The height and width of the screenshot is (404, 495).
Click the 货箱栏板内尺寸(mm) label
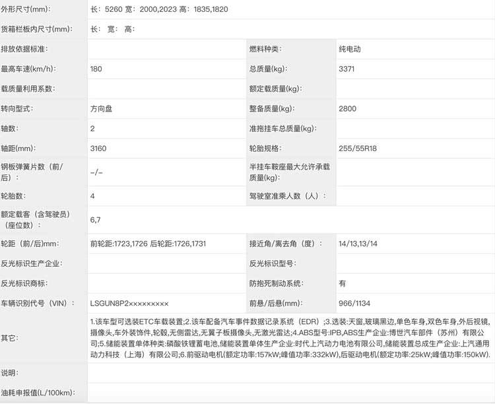[36, 29]
